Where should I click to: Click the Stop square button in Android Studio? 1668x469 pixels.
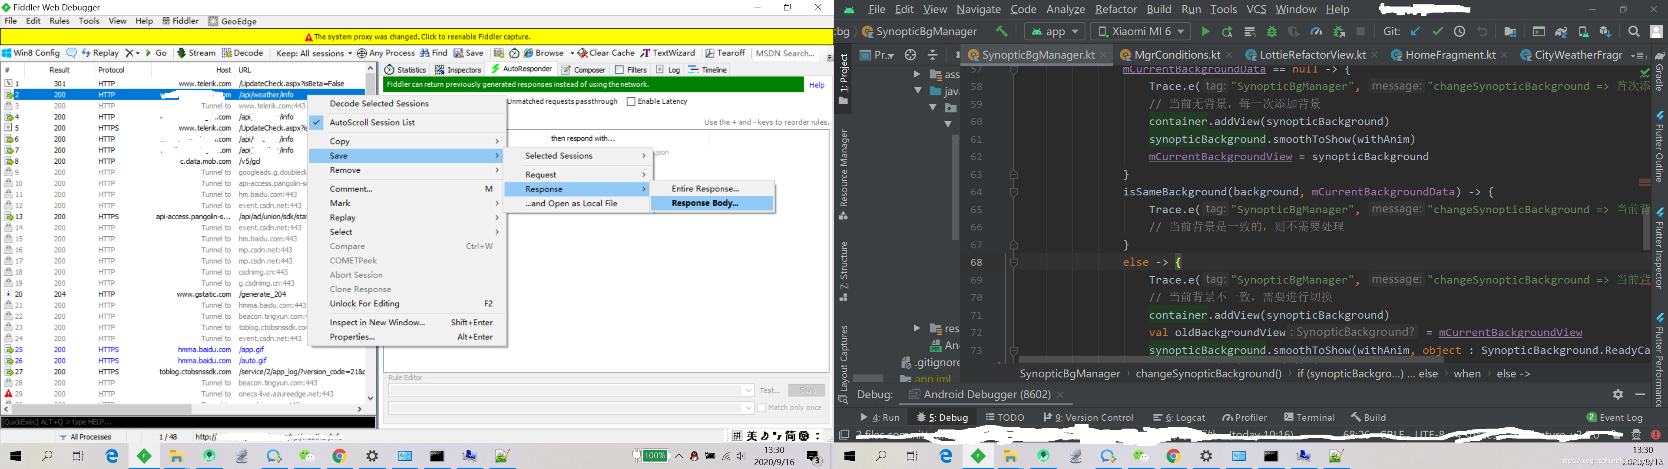tap(1360, 32)
